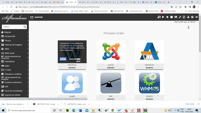Open Outros favoritos bookmarks folder
This screenshot has height=113, width=201.
tap(192, 11)
